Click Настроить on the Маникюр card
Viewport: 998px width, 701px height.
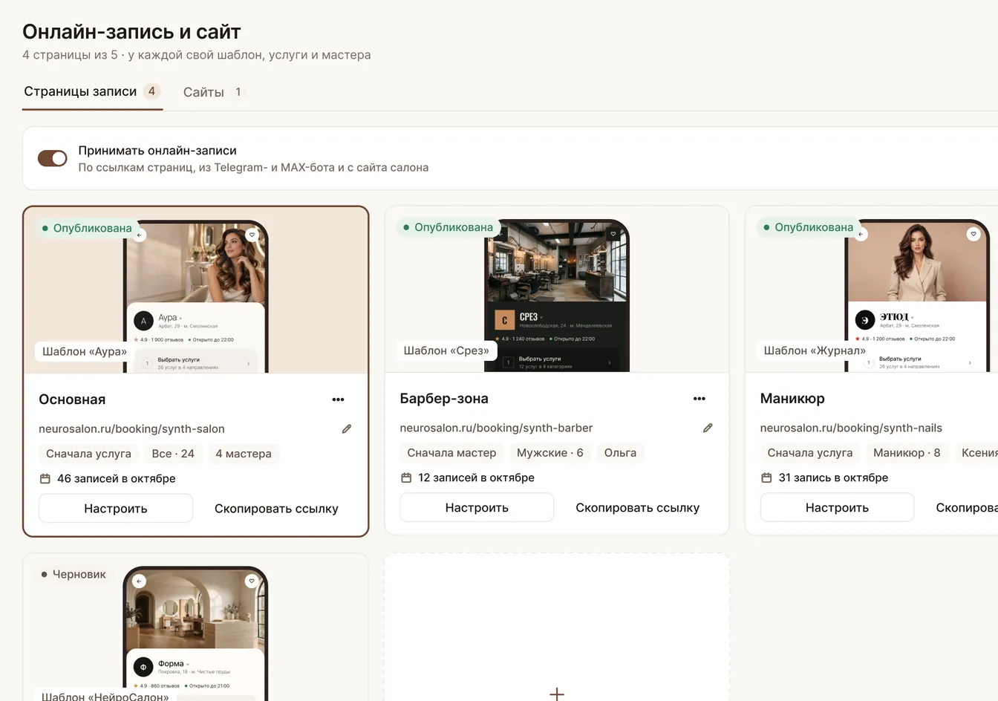click(837, 508)
